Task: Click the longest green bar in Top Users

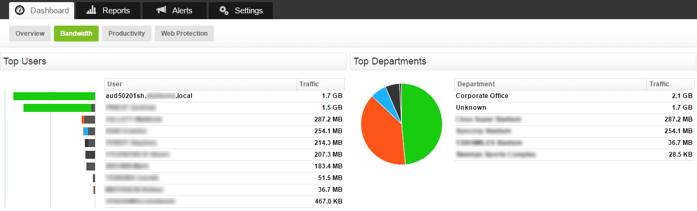Action: pos(54,96)
